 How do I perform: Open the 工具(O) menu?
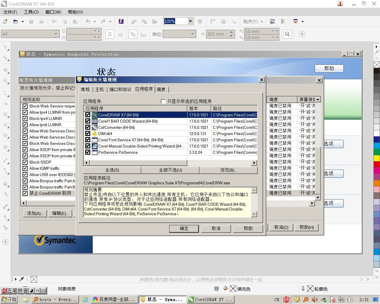(x=31, y=12)
